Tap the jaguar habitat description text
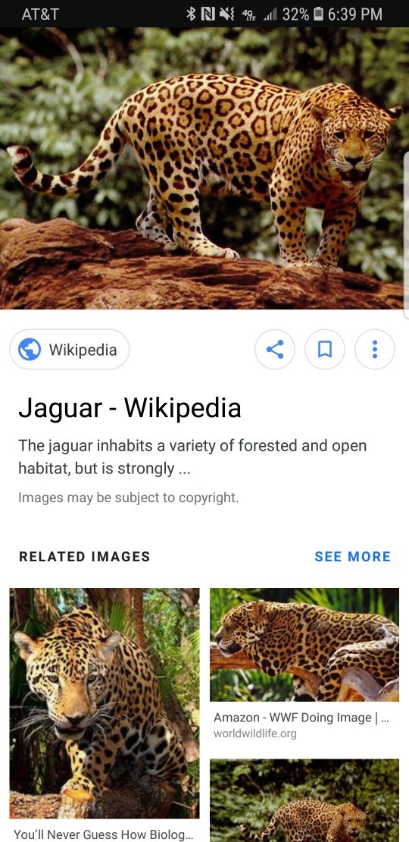409x842 pixels. (x=192, y=457)
